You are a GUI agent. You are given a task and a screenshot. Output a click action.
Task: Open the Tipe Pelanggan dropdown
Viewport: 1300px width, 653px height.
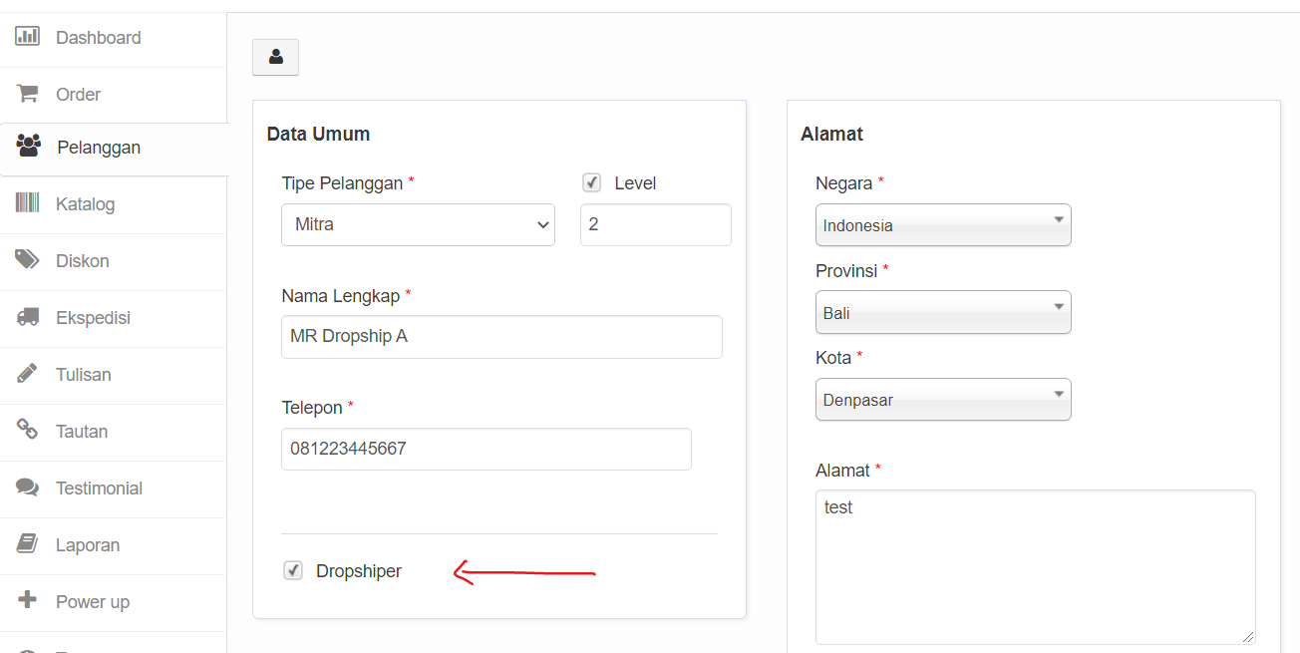pos(418,224)
